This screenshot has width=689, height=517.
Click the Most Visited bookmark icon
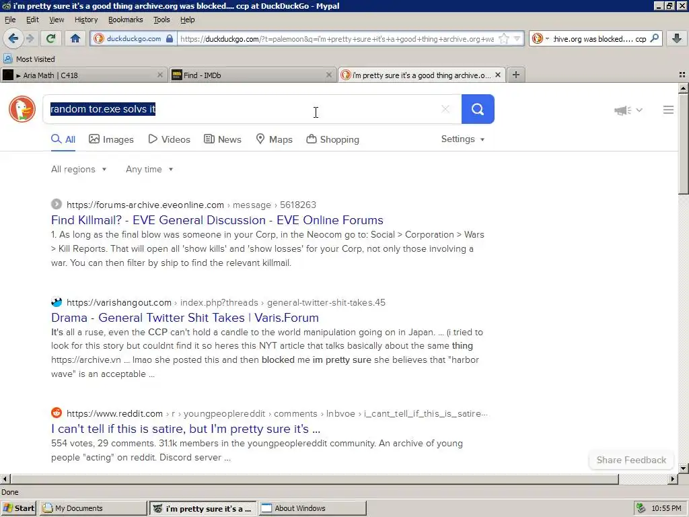[7, 59]
